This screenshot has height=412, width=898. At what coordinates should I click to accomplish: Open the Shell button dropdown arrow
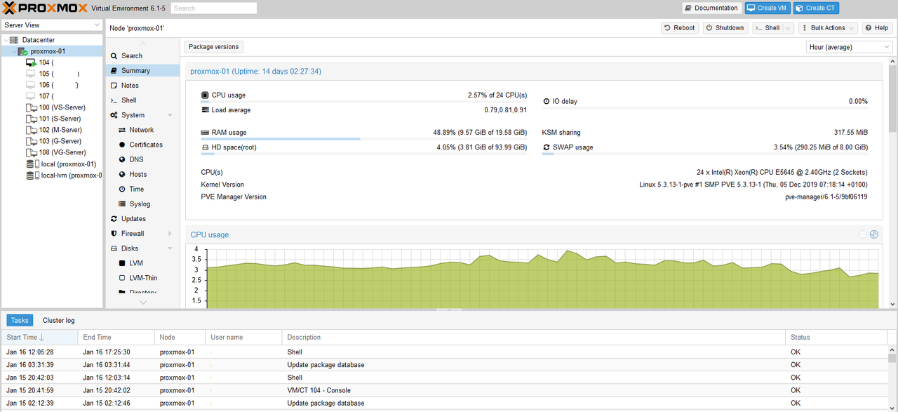[789, 28]
